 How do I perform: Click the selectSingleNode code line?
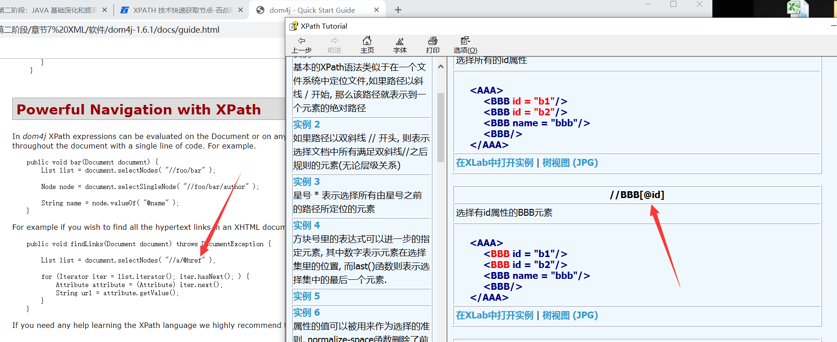point(150,187)
